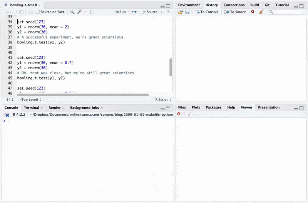
Task: Clear all history with broom icon
Action: 261,12
